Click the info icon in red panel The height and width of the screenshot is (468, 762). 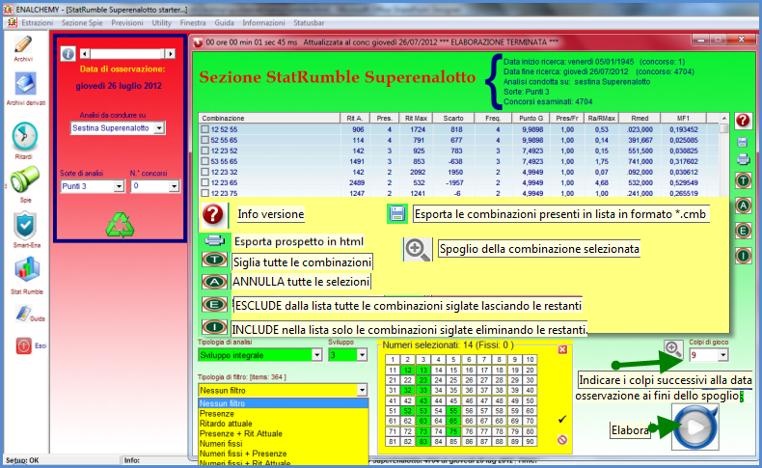(68, 54)
